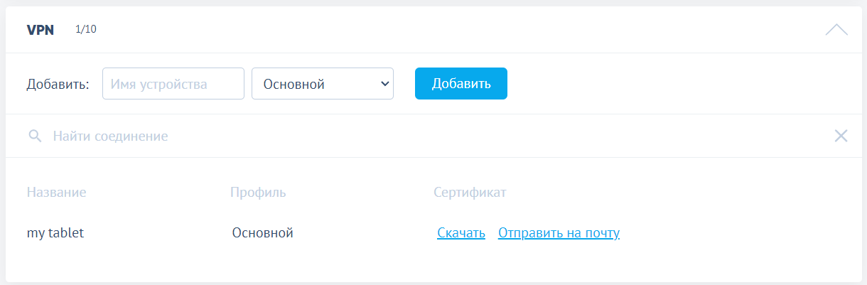Collapse the VPN section with the chevron
This screenshot has height=285, width=867.
pos(836,30)
